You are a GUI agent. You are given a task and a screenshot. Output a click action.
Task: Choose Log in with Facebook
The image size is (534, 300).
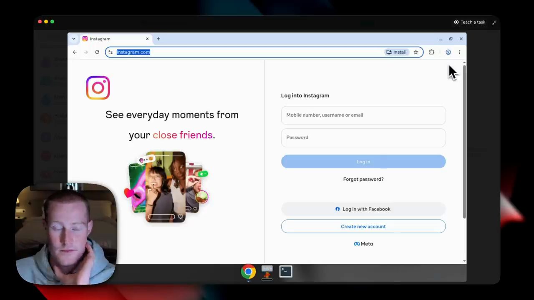pyautogui.click(x=363, y=209)
